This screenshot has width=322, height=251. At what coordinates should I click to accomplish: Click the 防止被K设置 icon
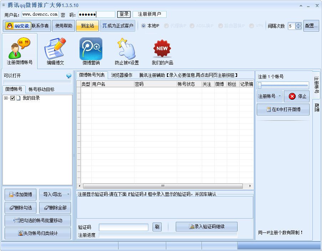pos(126,48)
